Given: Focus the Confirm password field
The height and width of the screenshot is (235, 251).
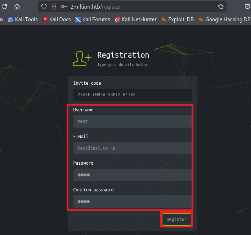Looking at the screenshot, I should click(132, 201).
